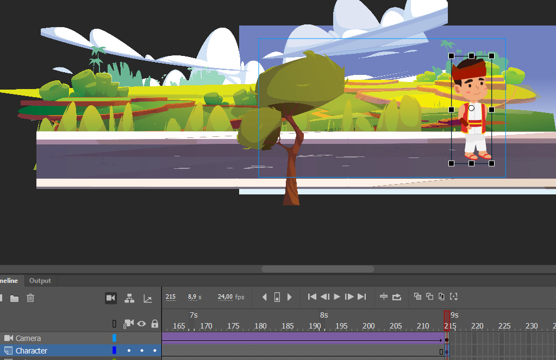
Task: Click the lock-all-layers header icon
Action: [154, 324]
